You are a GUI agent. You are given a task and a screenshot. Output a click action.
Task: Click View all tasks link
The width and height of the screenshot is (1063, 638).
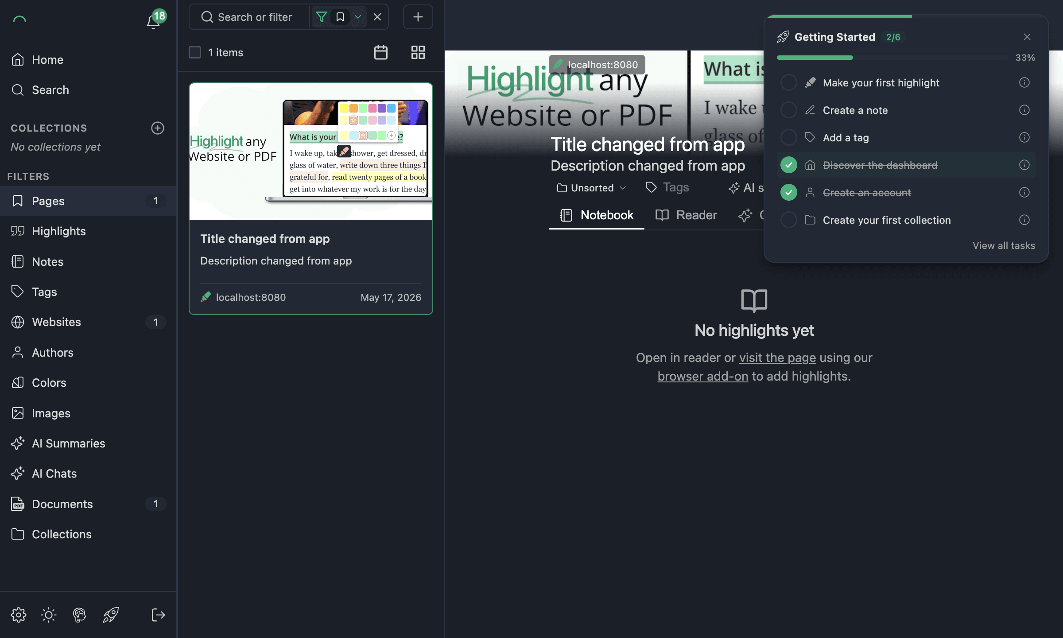click(1004, 245)
